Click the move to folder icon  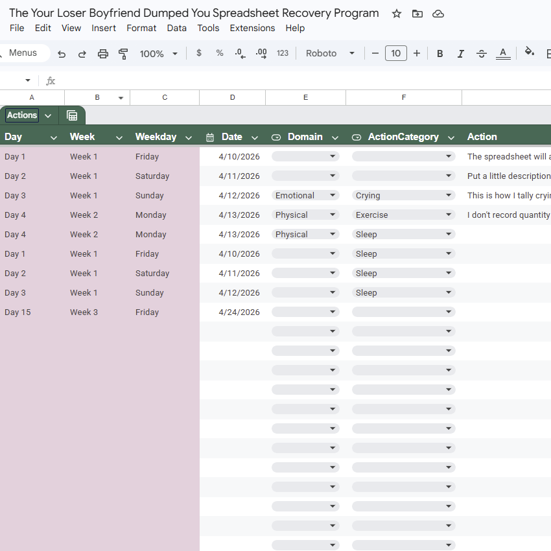[x=417, y=14]
